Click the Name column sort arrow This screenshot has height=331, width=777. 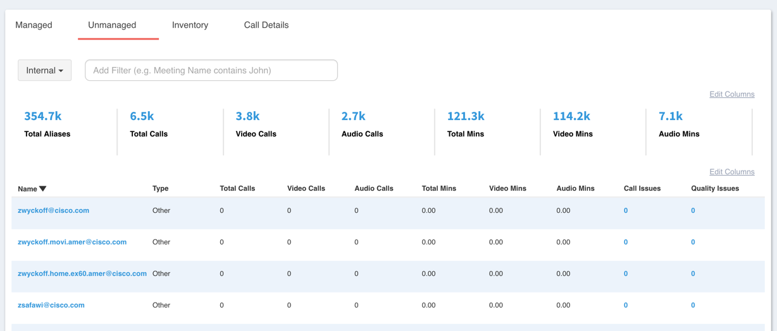click(x=43, y=189)
